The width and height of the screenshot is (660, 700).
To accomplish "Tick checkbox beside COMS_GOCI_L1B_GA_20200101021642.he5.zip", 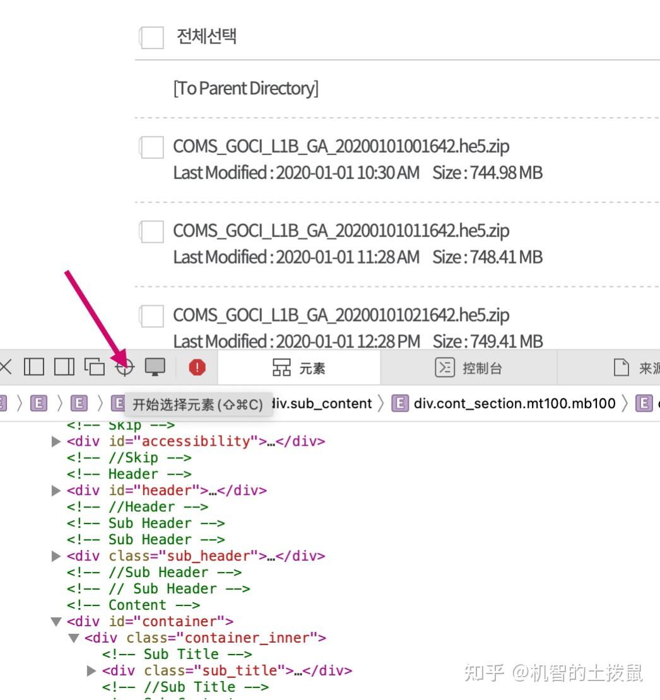I will pyautogui.click(x=151, y=314).
